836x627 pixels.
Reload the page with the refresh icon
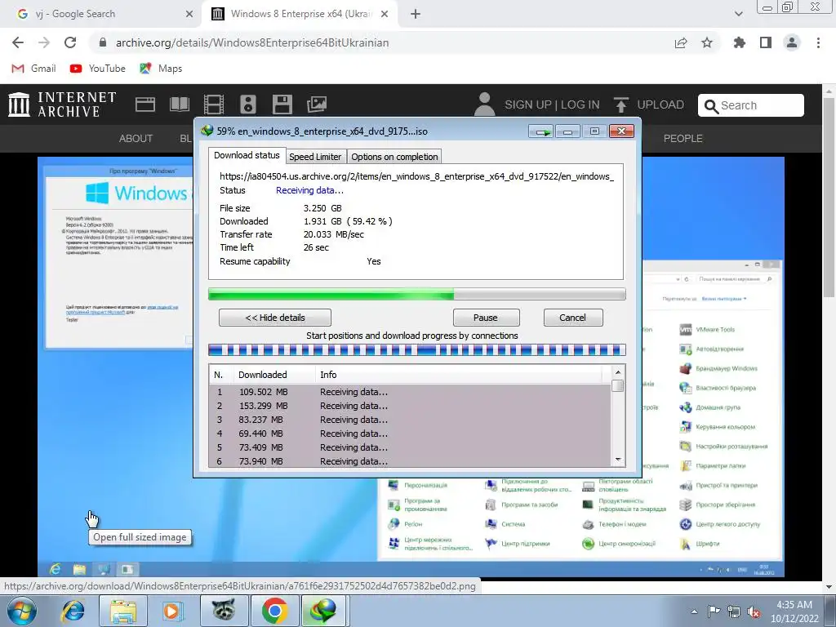pos(70,42)
